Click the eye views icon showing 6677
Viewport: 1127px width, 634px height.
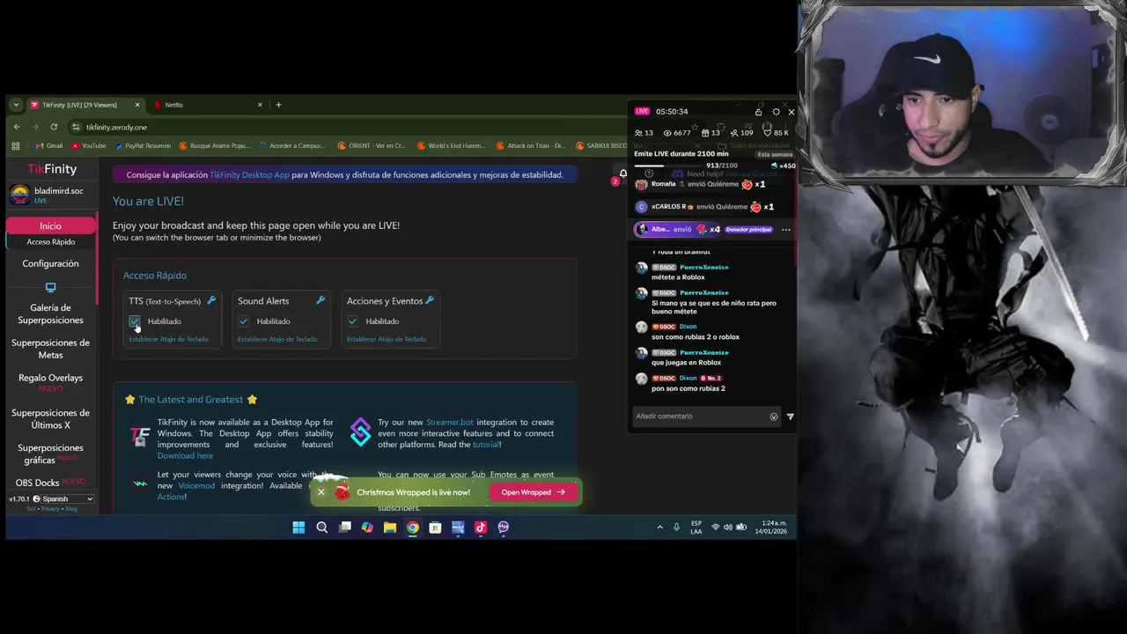[667, 133]
